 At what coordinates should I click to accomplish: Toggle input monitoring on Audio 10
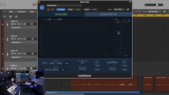21,54
